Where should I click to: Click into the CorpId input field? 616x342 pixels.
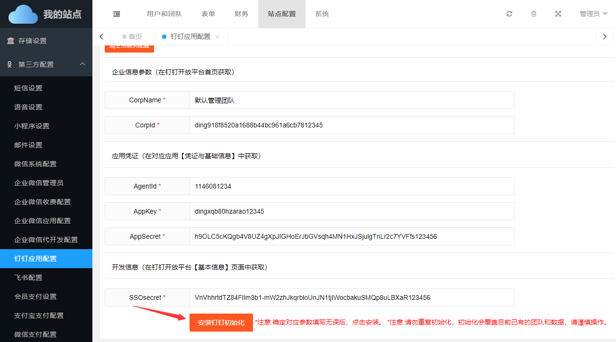tap(351, 125)
